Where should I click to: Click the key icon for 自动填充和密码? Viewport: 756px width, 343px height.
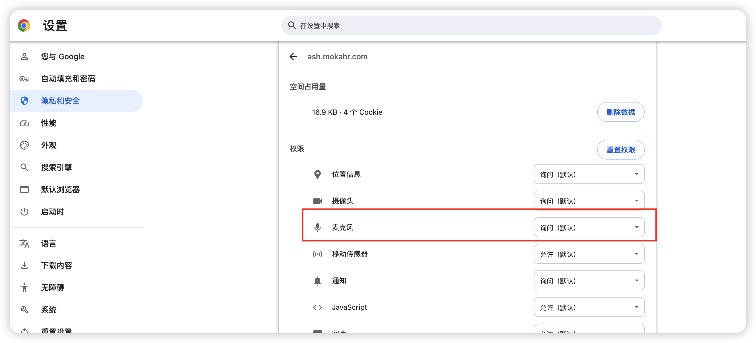[x=24, y=79]
